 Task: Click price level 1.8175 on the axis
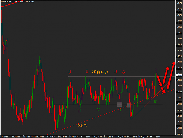pyautogui.click(x=179, y=3)
